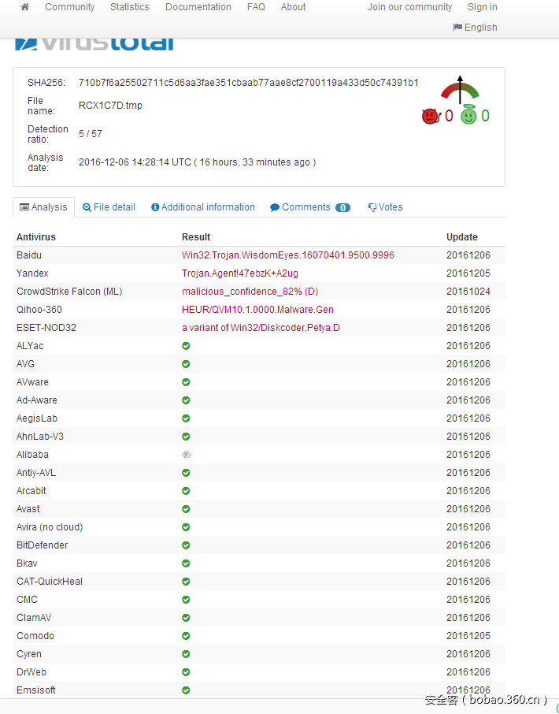Click the Update column header

pos(462,237)
